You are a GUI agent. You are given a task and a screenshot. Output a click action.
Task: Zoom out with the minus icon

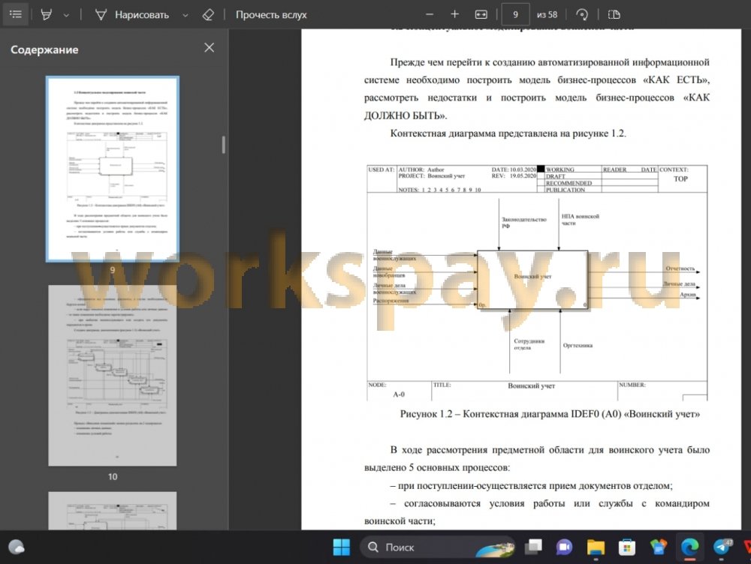tap(430, 14)
